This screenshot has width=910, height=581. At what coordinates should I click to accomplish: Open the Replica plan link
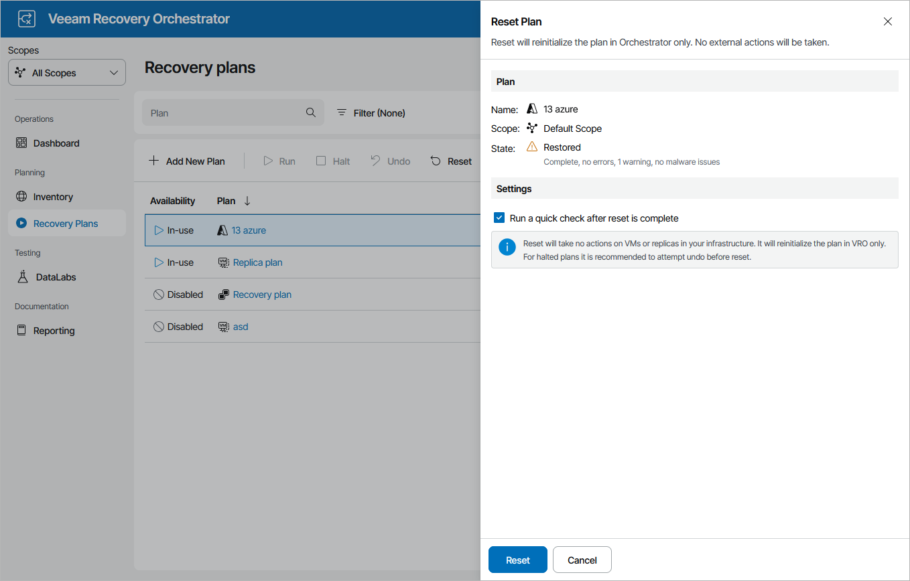(x=257, y=262)
